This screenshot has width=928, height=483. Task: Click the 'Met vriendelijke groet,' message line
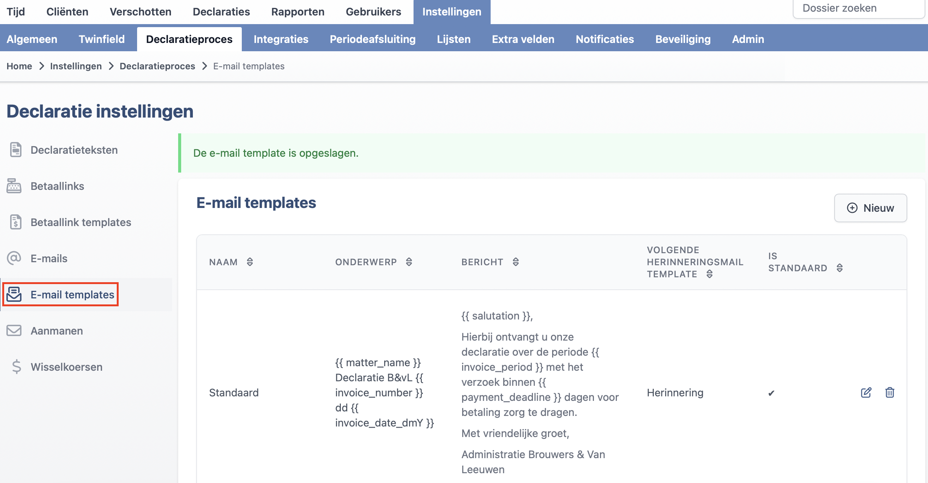coord(515,433)
